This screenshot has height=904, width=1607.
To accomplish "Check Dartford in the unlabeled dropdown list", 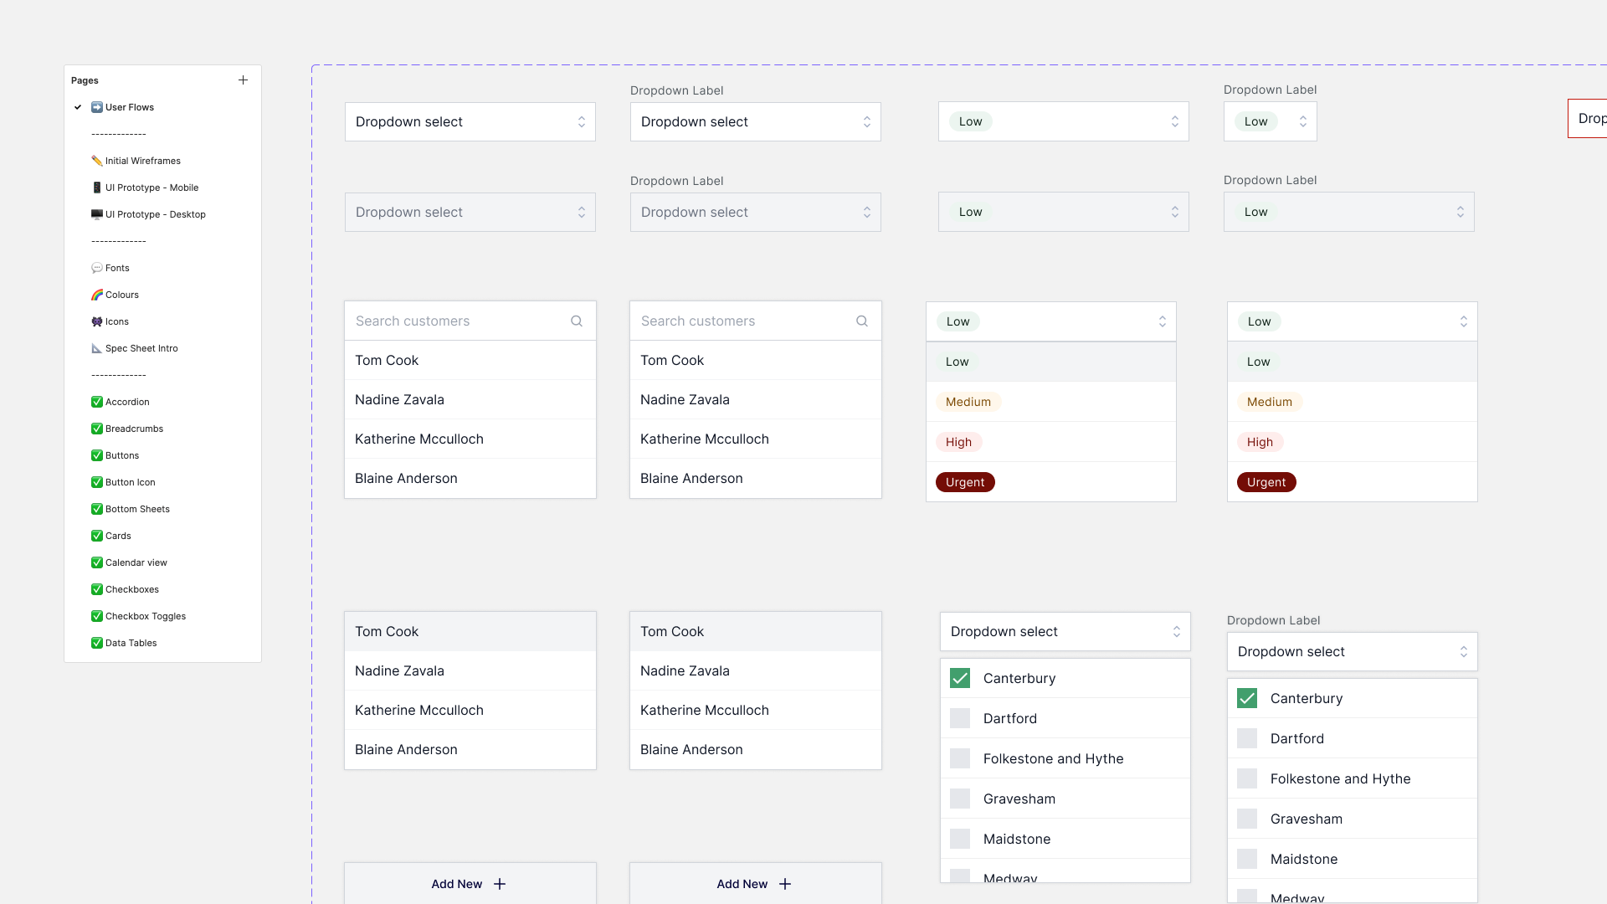I will pos(960,718).
